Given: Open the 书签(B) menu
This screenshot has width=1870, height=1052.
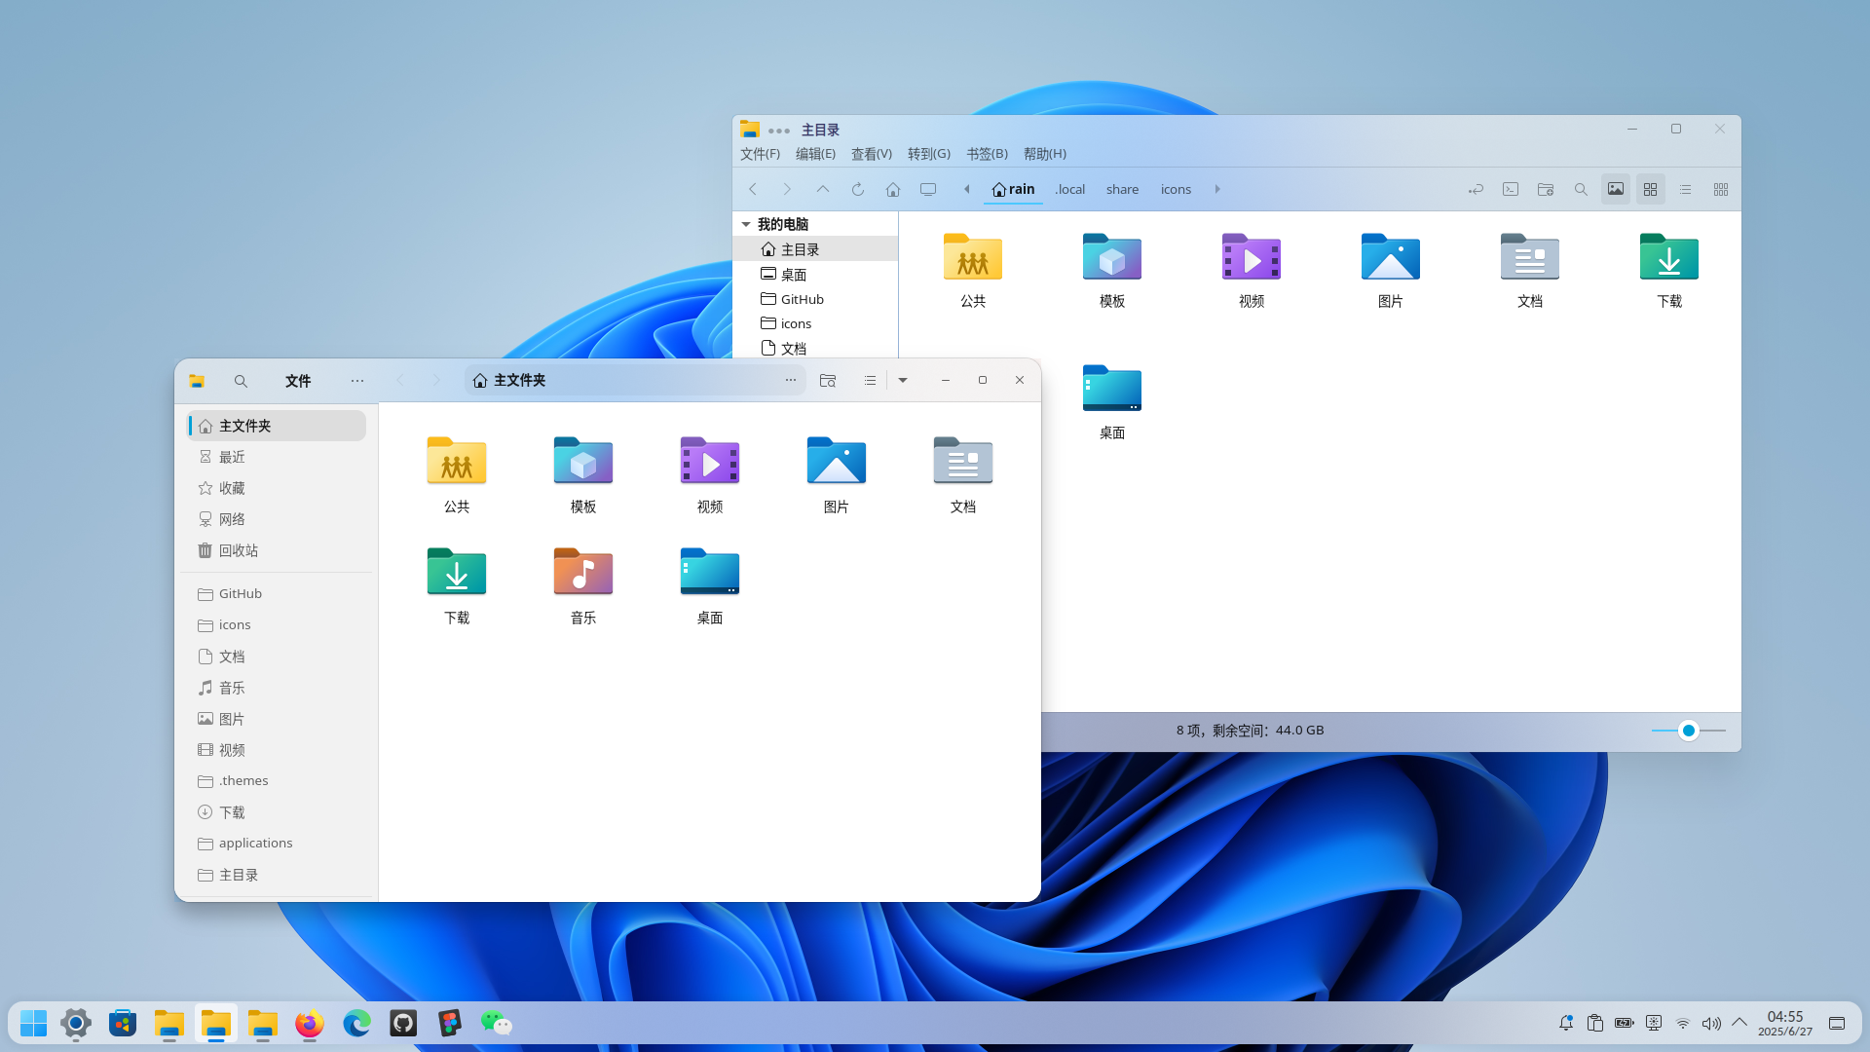Looking at the screenshot, I should pos(987,154).
